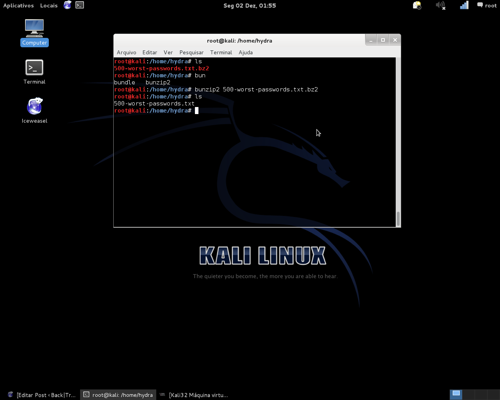500x400 pixels.
Task: Open the Arquivo menu in the terminal
Action: [x=127, y=52]
